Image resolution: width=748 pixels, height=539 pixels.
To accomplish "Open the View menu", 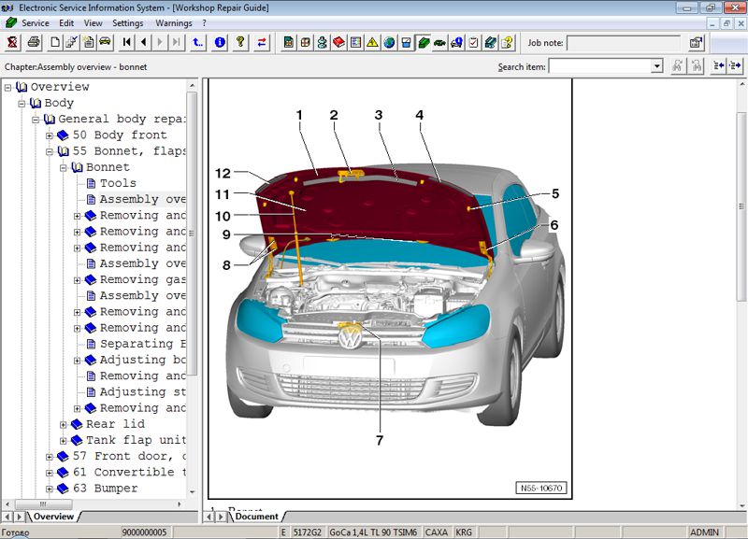I will pos(93,22).
